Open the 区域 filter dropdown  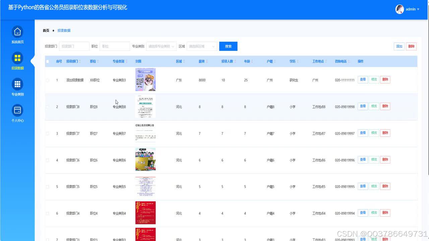[x=202, y=47]
